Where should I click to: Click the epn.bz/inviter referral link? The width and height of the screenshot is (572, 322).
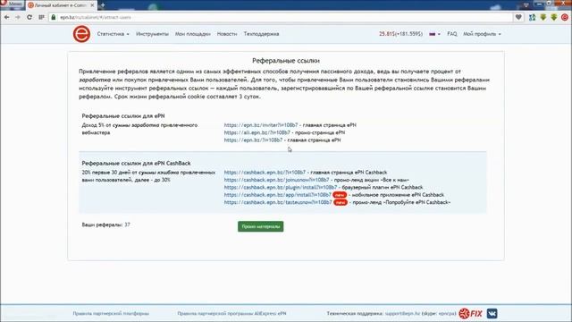point(261,125)
